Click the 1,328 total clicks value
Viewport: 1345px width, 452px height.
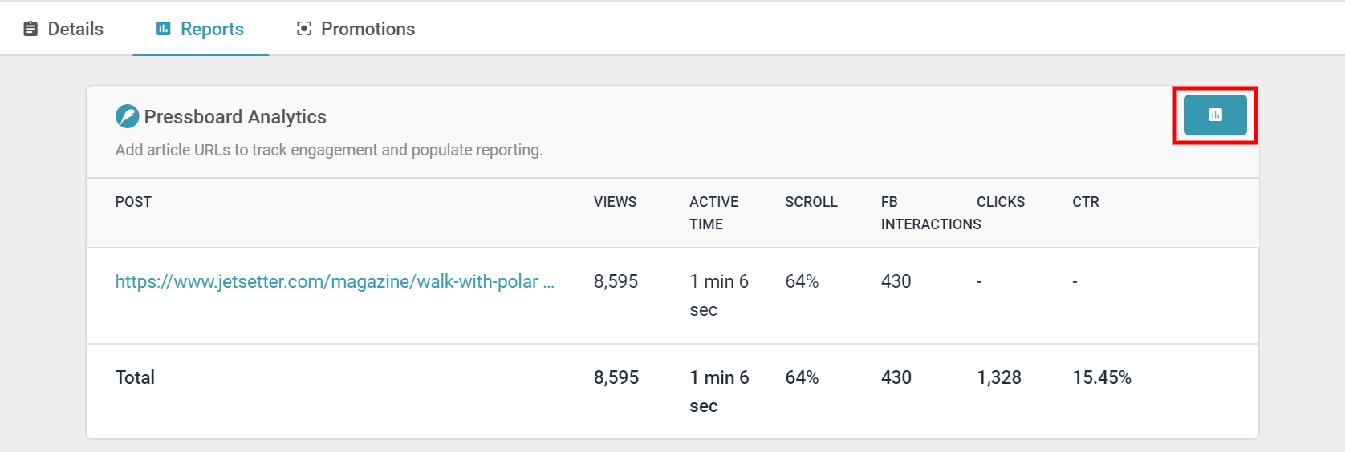tap(999, 377)
